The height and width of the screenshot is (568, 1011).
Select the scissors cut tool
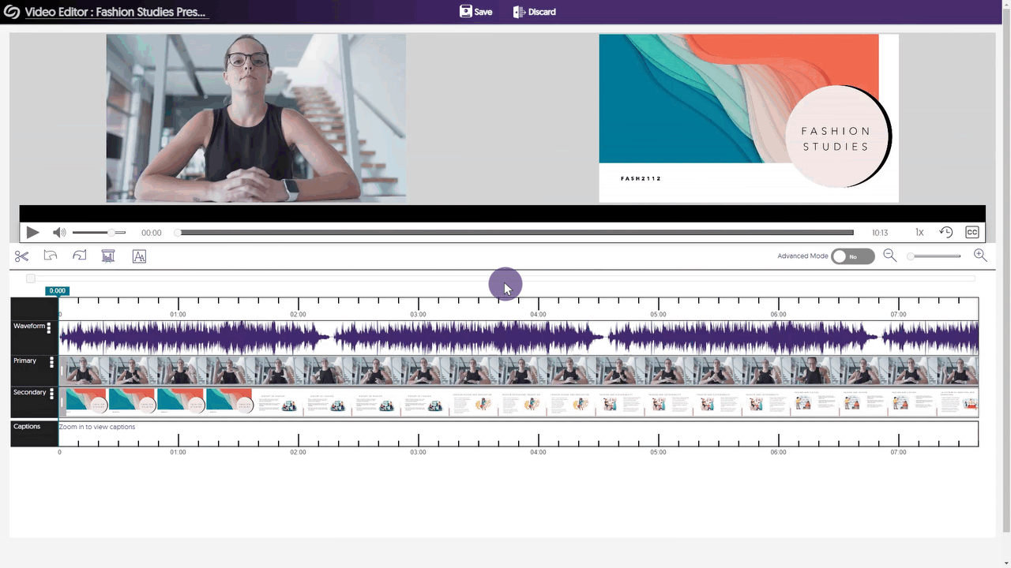21,256
